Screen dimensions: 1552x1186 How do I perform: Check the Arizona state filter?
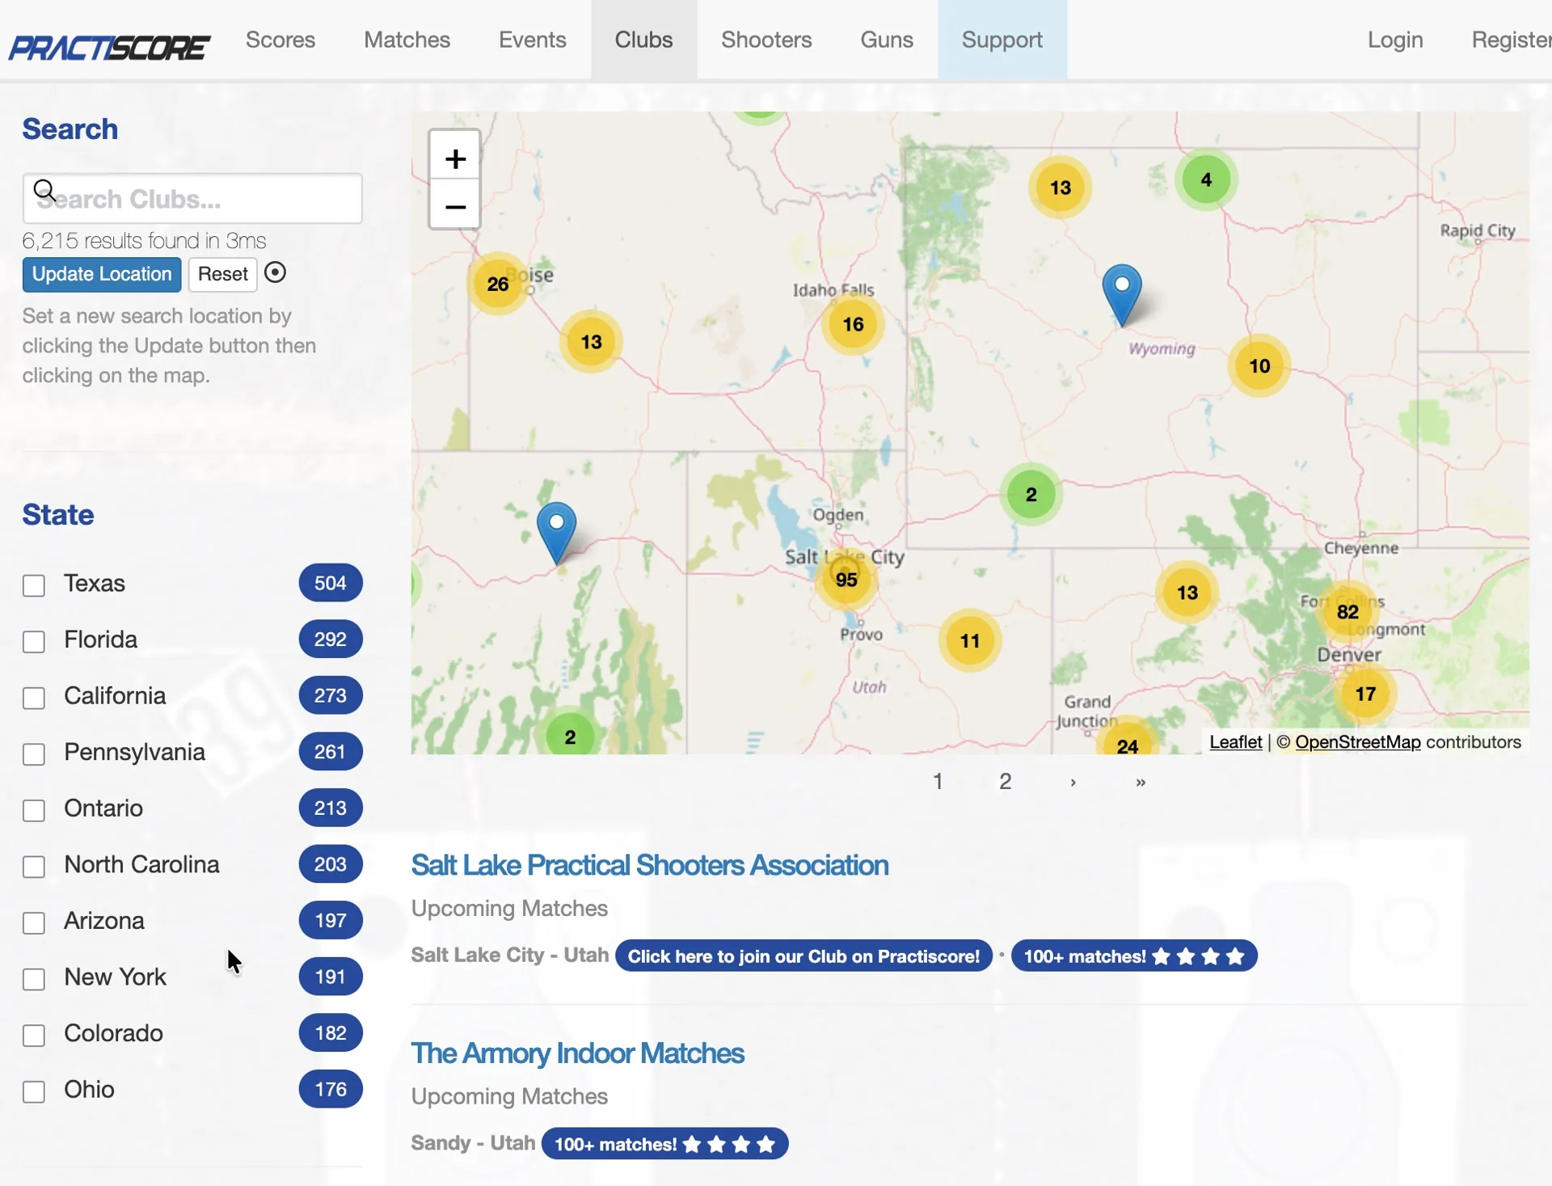pos(34,922)
